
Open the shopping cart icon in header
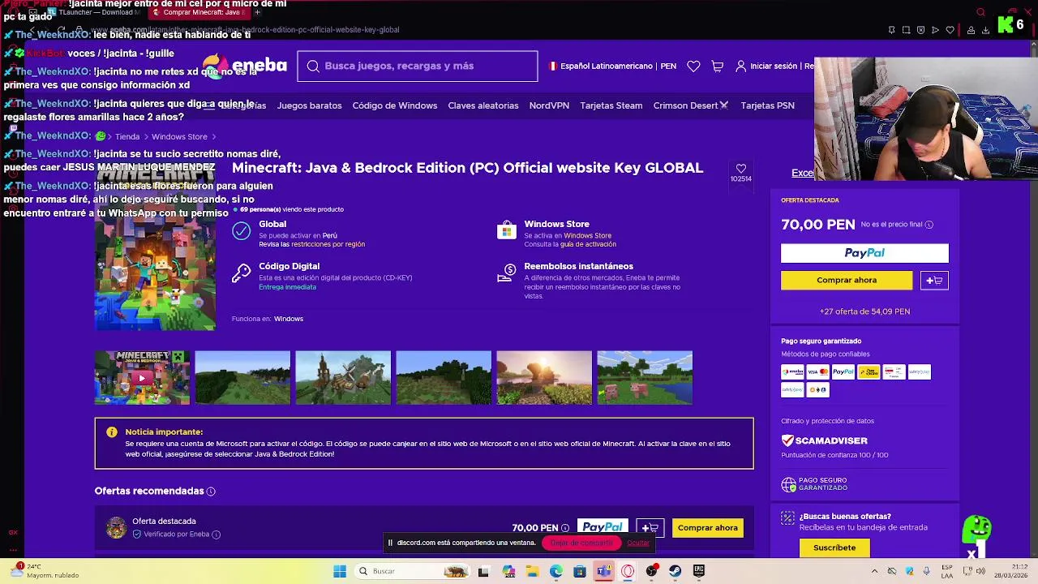717,67
